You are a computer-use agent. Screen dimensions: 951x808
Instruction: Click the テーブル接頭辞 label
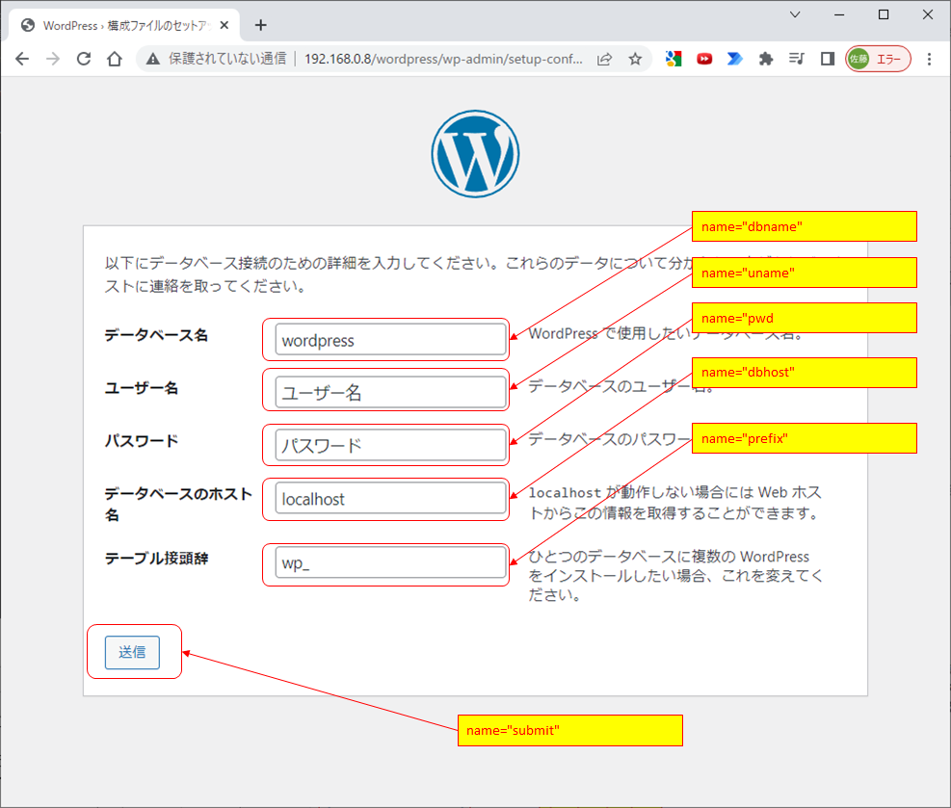[156, 559]
